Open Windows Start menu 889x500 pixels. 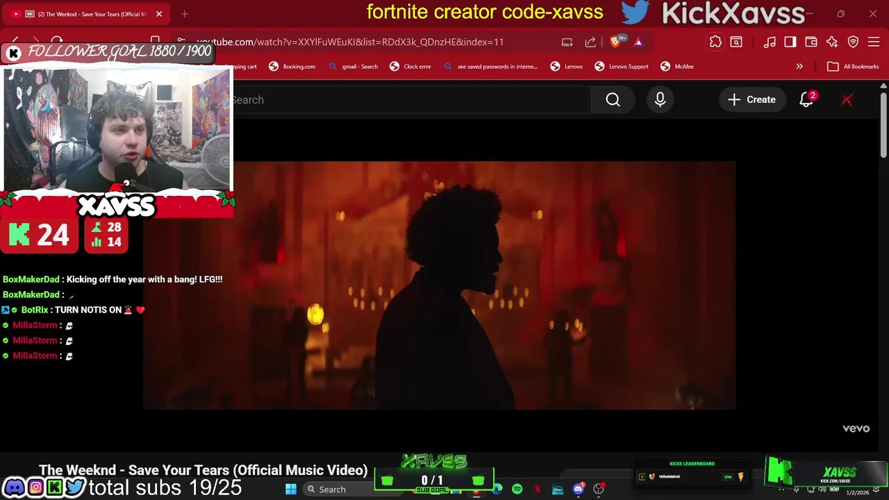coord(291,490)
